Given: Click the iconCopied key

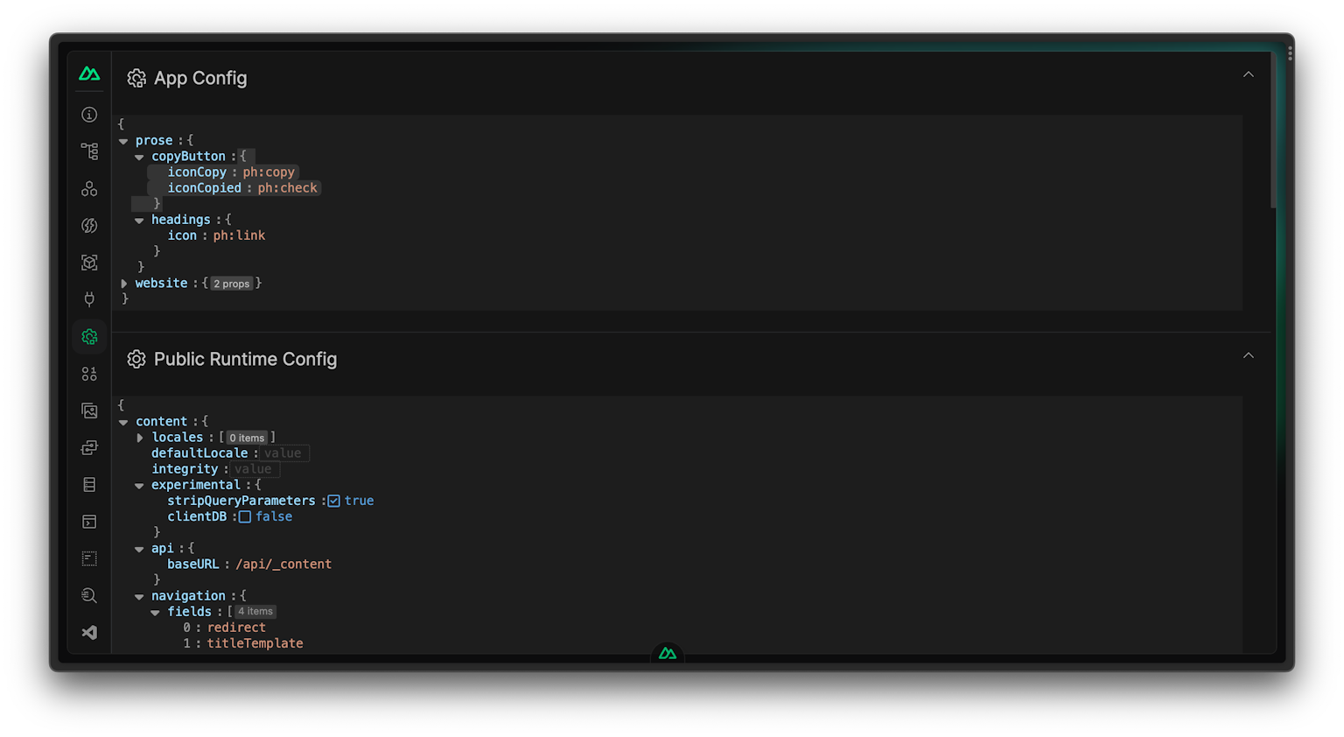Looking at the screenshot, I should tap(204, 188).
